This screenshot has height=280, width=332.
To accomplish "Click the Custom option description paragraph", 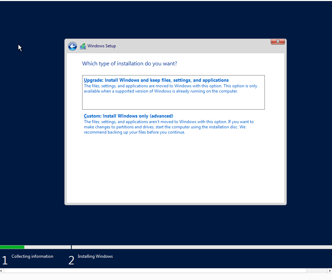I will pyautogui.click(x=168, y=127).
